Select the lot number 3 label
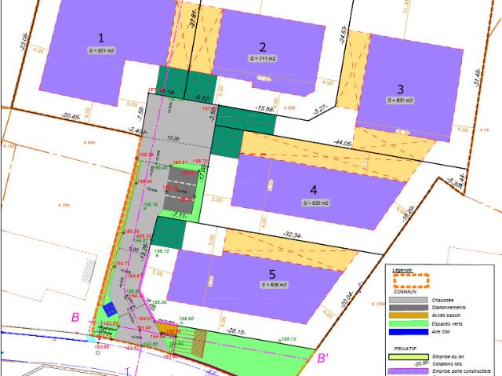Viewport: 502px width, 376px height. point(400,89)
